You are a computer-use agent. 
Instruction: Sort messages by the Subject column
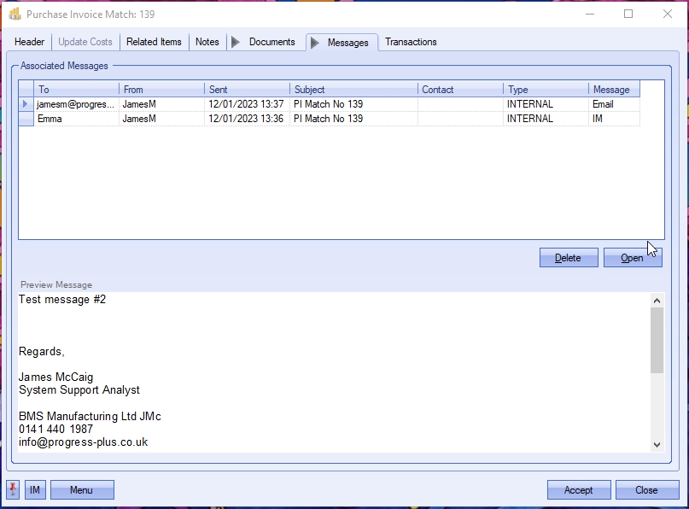point(353,90)
